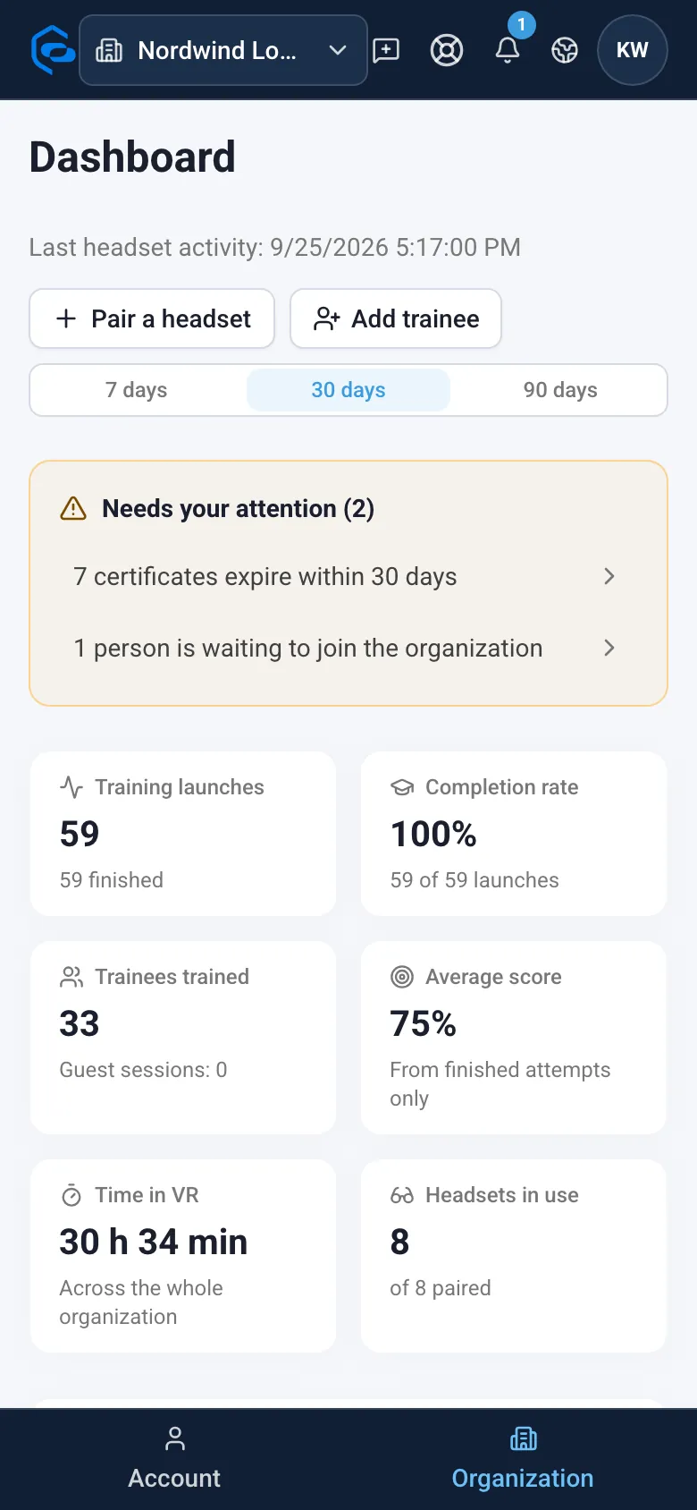Click Add trainee button
The width and height of the screenshot is (697, 1510).
pyautogui.click(x=396, y=318)
